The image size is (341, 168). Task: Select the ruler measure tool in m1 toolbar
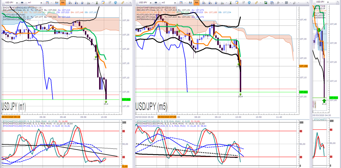[x=123, y=2]
